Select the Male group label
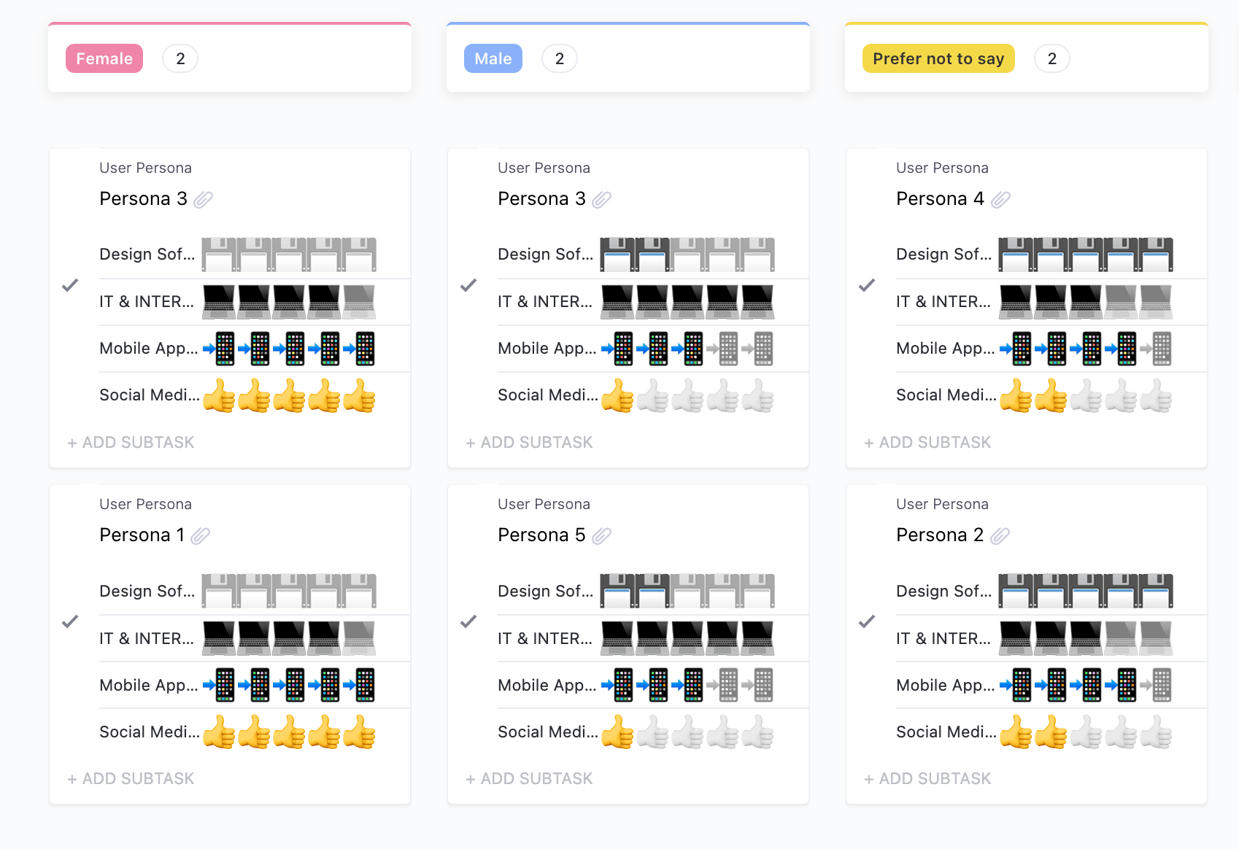Viewport: 1239px width, 849px height. click(x=493, y=59)
